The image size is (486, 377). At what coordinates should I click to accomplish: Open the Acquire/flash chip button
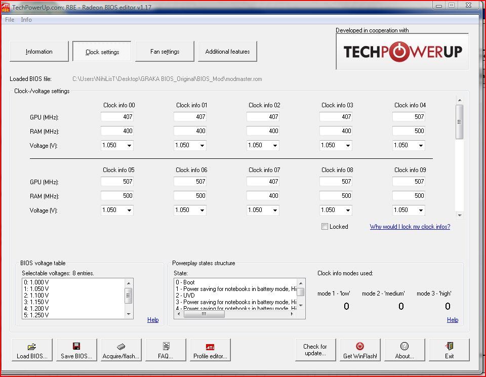121,350
